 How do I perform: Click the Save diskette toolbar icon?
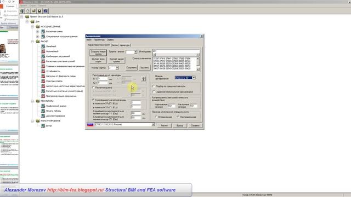39,11
